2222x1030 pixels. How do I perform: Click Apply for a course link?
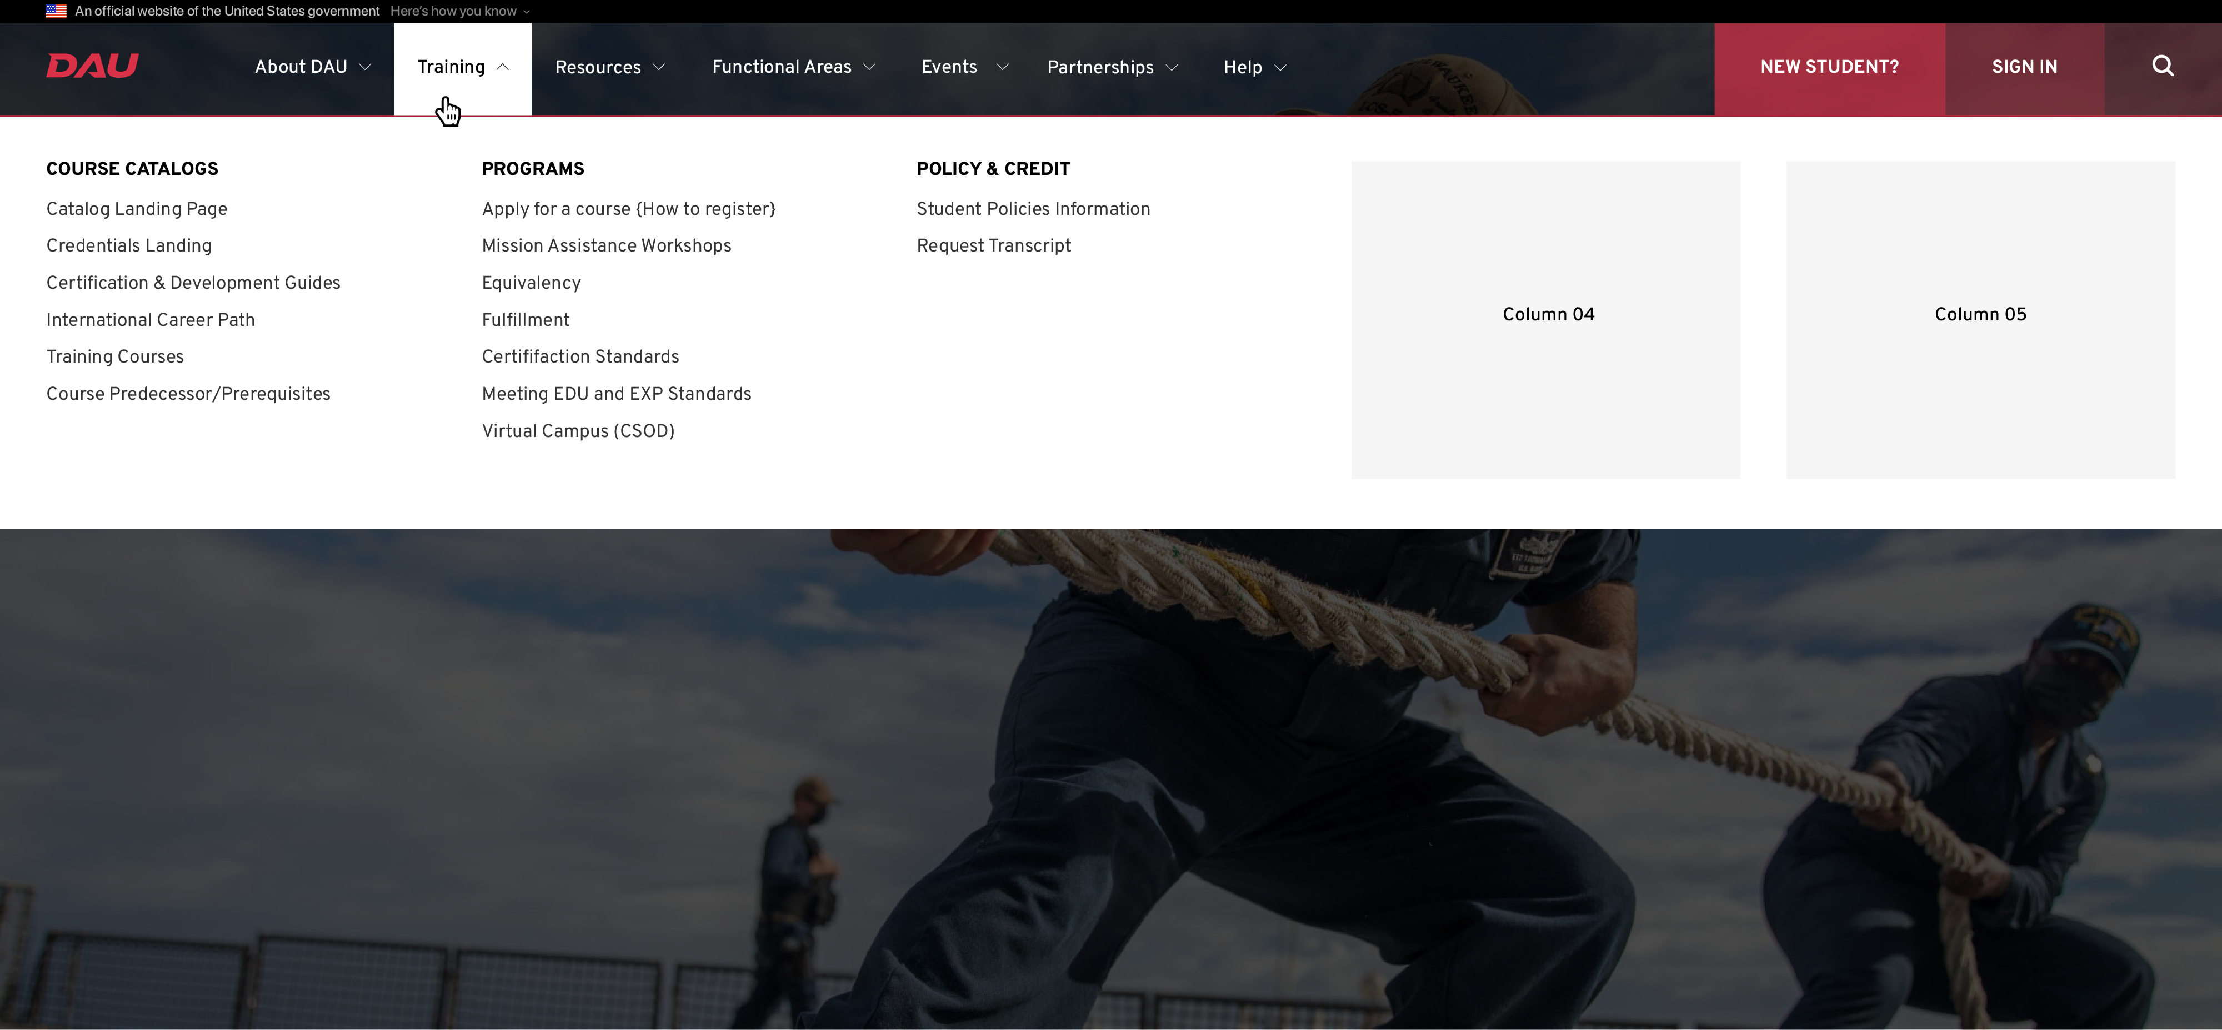pos(629,209)
